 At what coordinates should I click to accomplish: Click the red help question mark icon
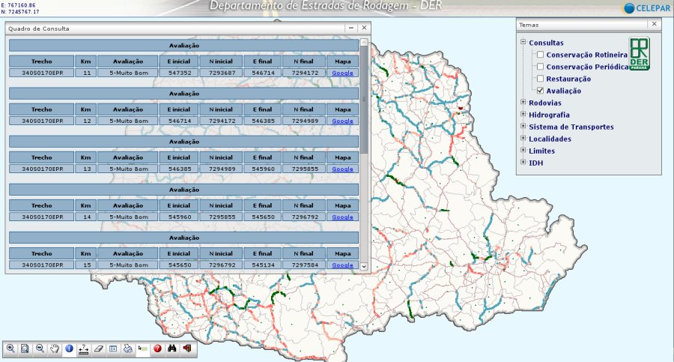pyautogui.click(x=157, y=349)
